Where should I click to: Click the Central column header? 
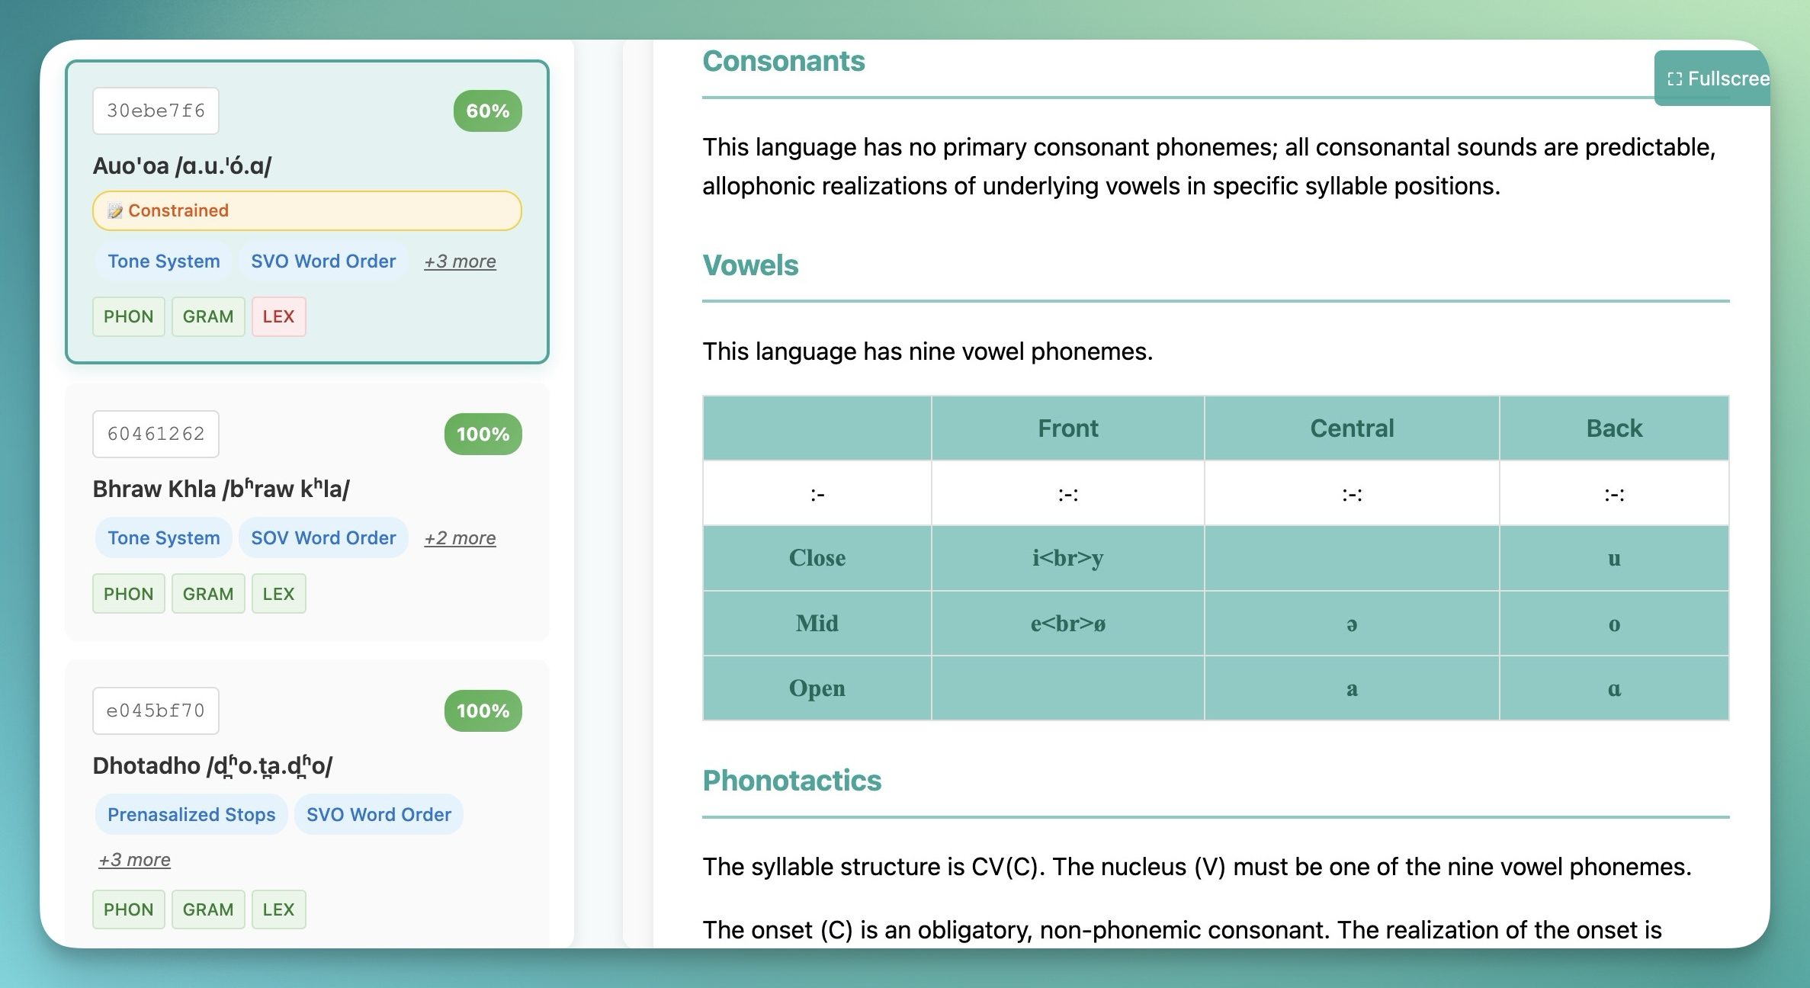pos(1352,428)
